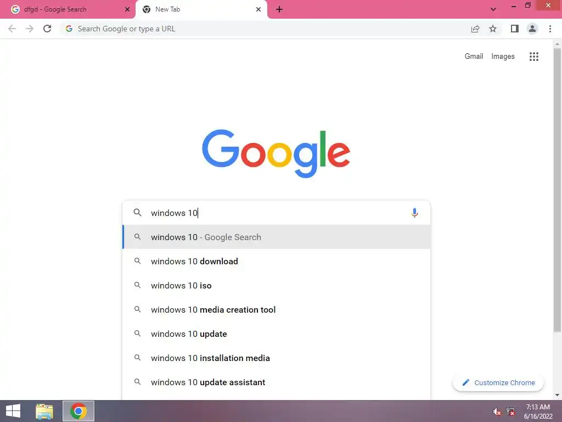Open the Google apps grid
The width and height of the screenshot is (562, 422).
533,57
